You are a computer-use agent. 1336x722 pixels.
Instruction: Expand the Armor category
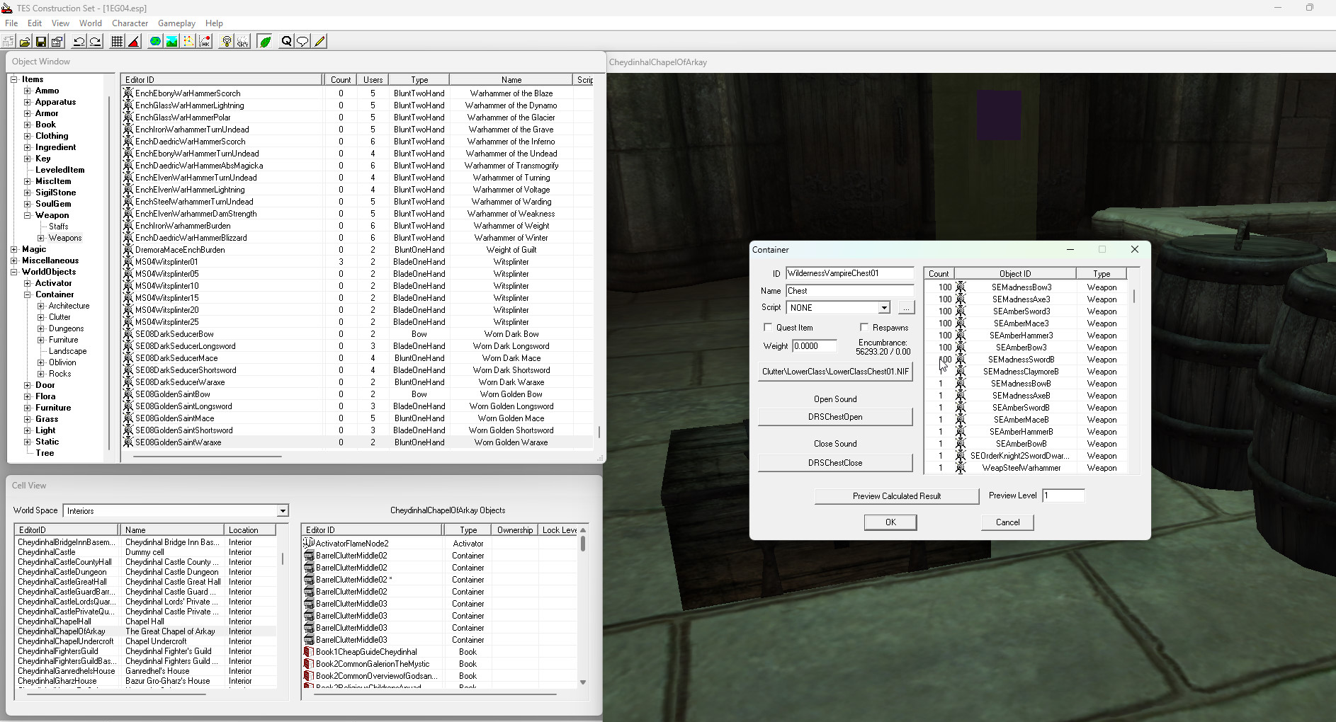pyautogui.click(x=28, y=113)
